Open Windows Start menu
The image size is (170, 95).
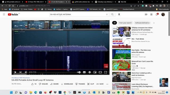coord(11,92)
